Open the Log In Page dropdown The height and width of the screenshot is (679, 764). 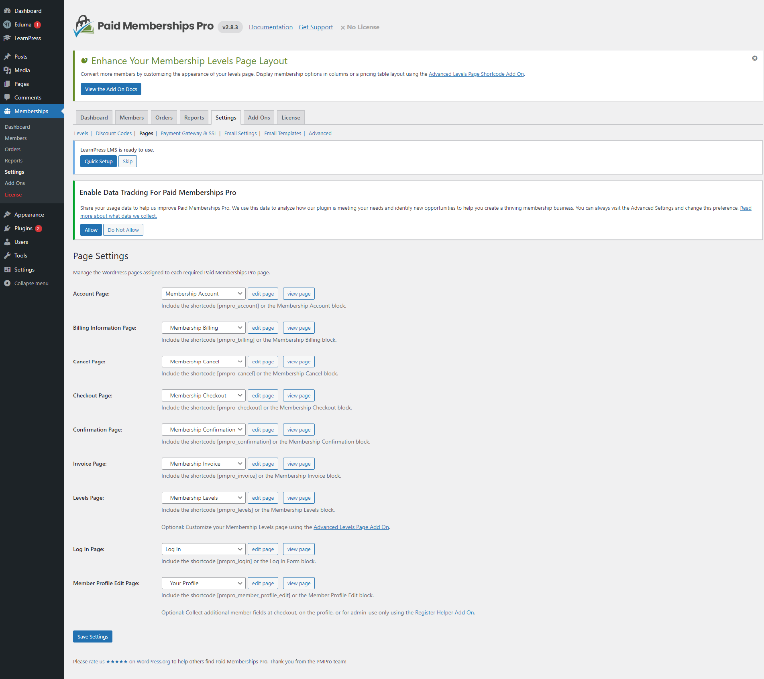click(x=204, y=549)
